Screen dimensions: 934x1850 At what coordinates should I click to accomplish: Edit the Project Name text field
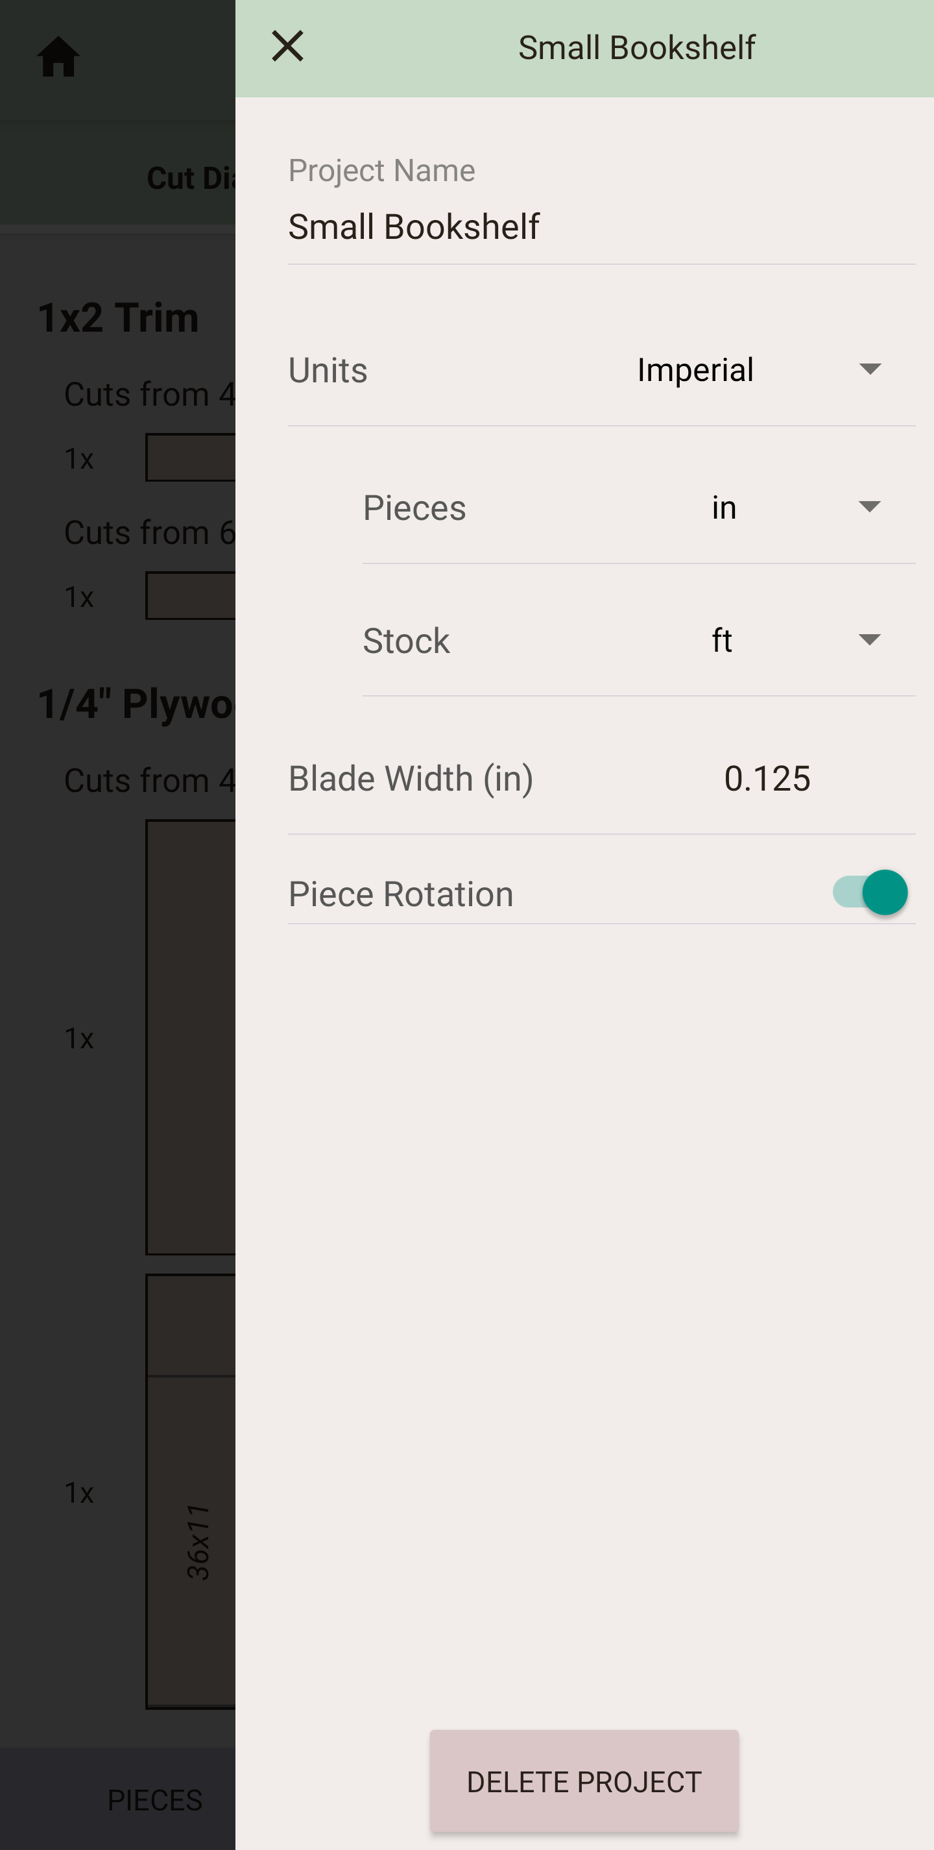(601, 227)
